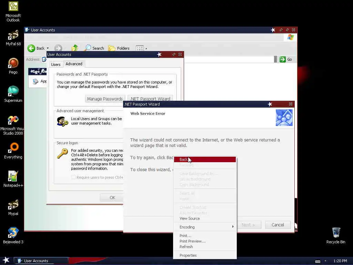Screen dimensions: 353x265
Task: Open the Views button dropdown arrow
Action: pos(146,48)
